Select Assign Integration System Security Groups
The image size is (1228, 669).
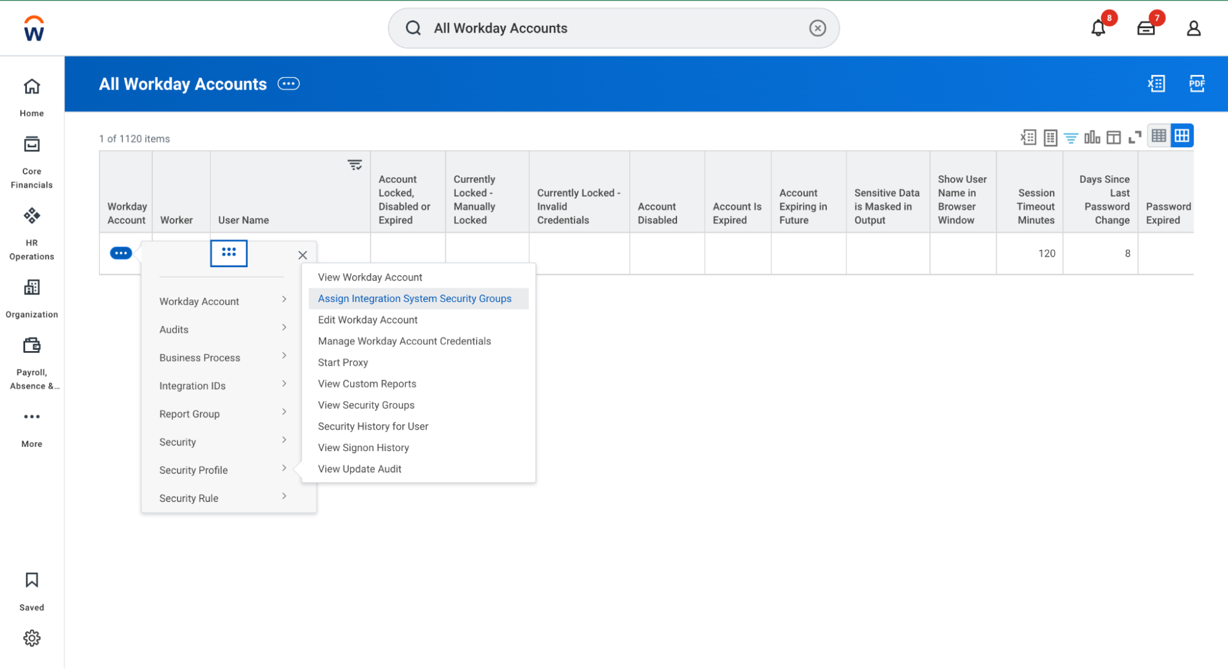415,299
